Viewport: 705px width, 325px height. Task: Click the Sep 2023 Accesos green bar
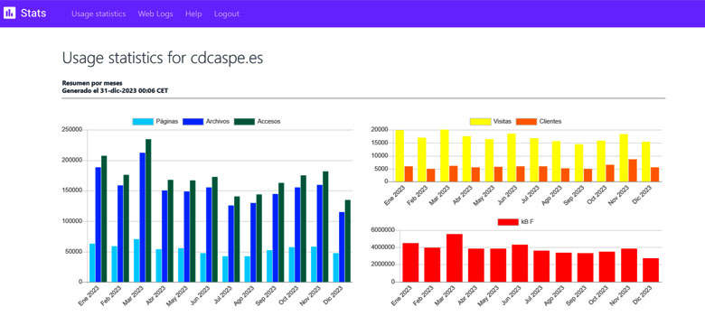[281, 233]
